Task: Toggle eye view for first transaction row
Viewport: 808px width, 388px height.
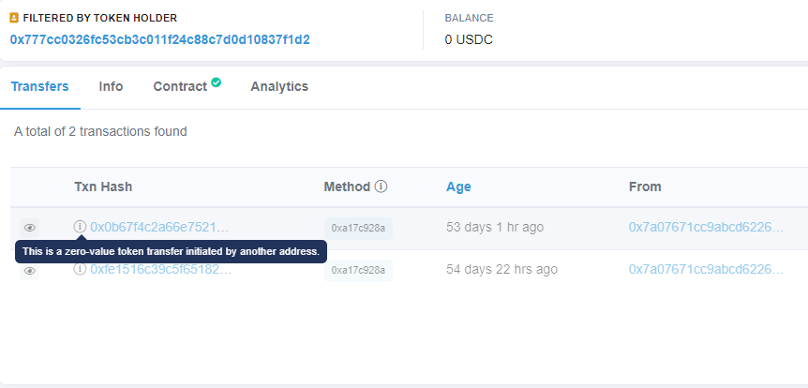Action: pyautogui.click(x=30, y=228)
